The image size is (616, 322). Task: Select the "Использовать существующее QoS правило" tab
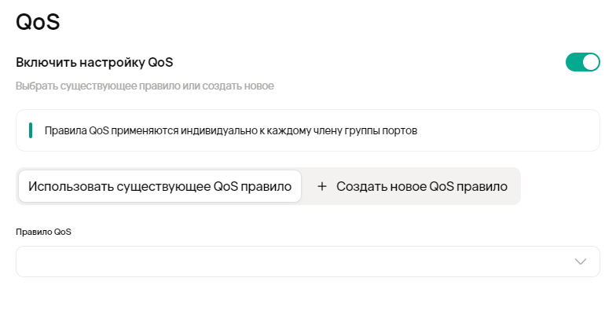pyautogui.click(x=159, y=187)
